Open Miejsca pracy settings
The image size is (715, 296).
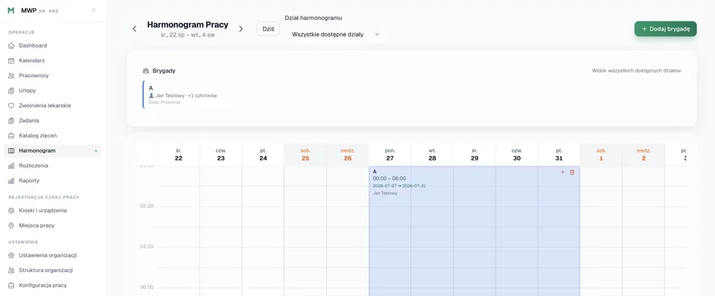click(52, 225)
